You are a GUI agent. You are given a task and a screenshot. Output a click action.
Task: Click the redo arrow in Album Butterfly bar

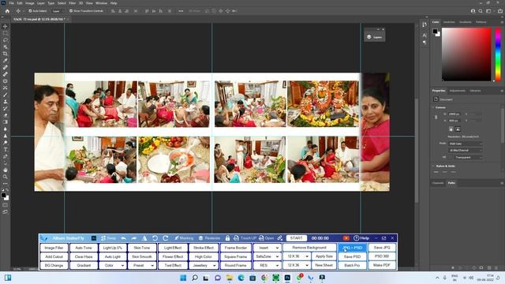coord(134,238)
